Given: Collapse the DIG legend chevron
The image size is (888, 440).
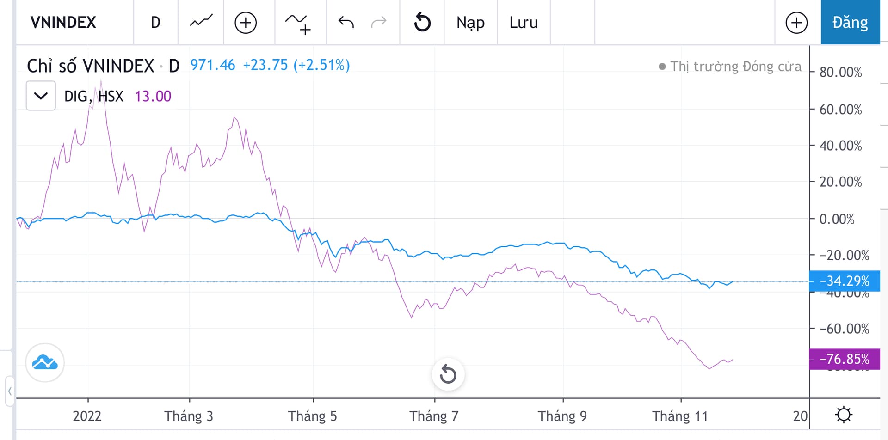Looking at the screenshot, I should click(41, 96).
